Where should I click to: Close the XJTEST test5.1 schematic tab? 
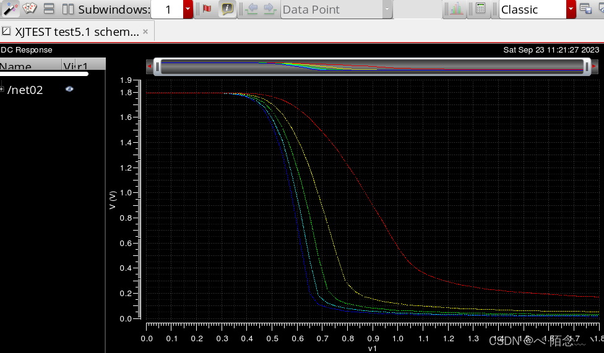pyautogui.click(x=145, y=32)
